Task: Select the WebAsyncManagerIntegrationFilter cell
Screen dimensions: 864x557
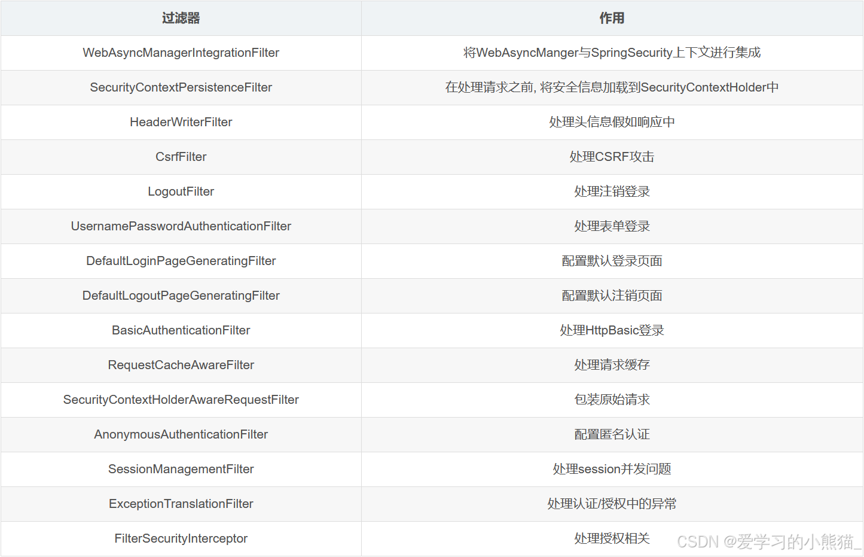Action: [181, 53]
